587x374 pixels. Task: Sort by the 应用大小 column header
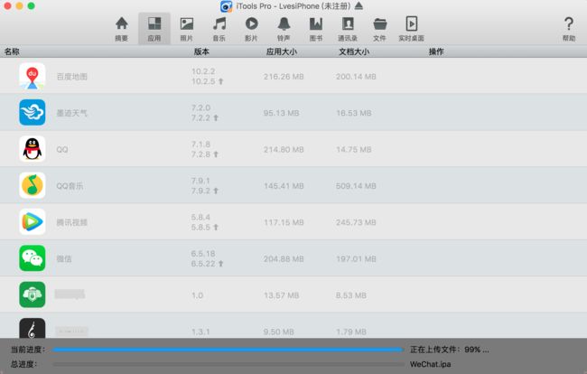[x=282, y=51]
